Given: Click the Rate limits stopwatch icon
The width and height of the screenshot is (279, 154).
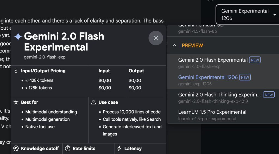Looking at the screenshot, I should pyautogui.click(x=68, y=149).
